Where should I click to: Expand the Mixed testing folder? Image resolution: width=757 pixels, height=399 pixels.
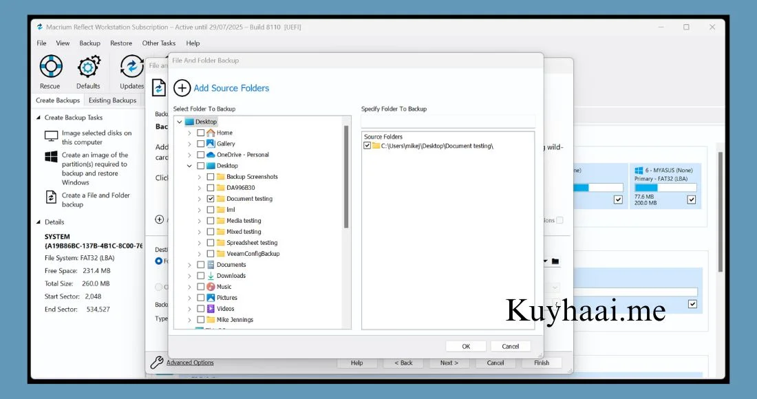199,232
